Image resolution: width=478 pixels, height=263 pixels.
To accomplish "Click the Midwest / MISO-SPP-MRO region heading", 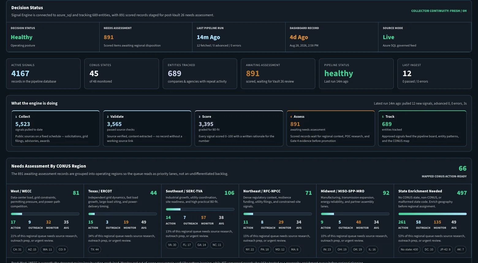I will coord(343,191).
